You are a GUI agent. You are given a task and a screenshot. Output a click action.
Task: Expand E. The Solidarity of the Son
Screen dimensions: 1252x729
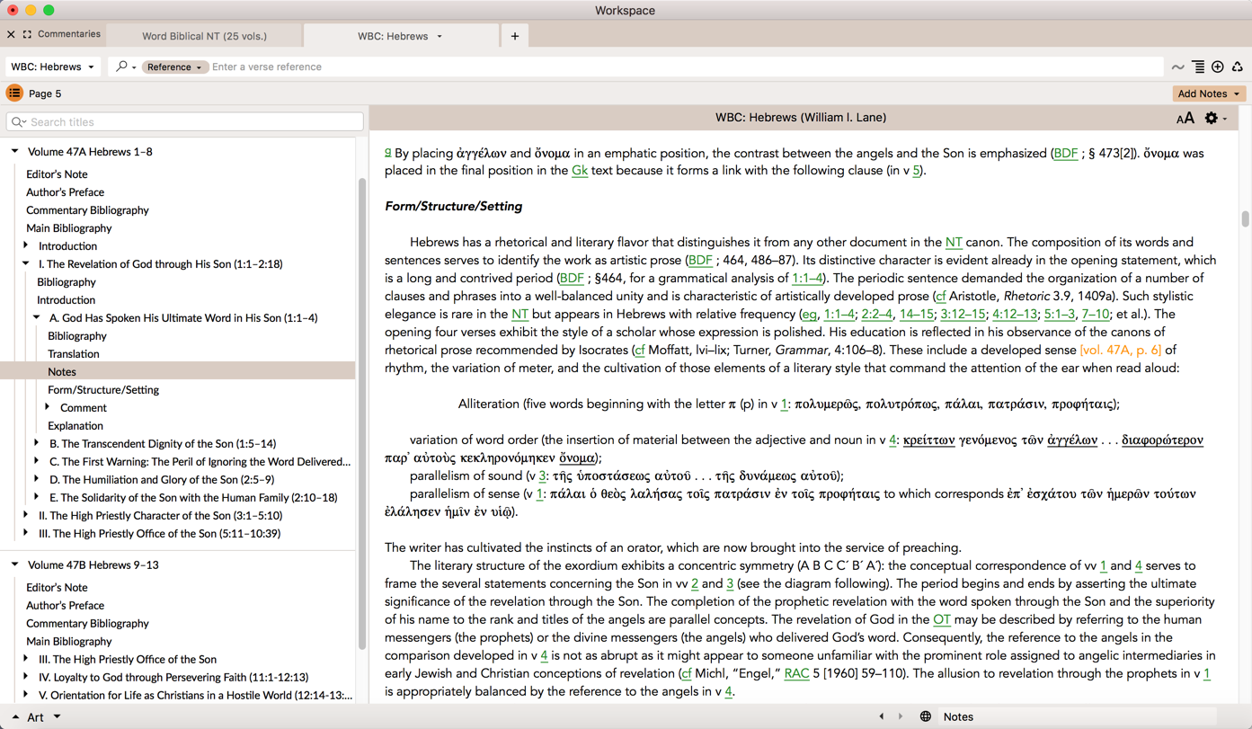click(36, 497)
